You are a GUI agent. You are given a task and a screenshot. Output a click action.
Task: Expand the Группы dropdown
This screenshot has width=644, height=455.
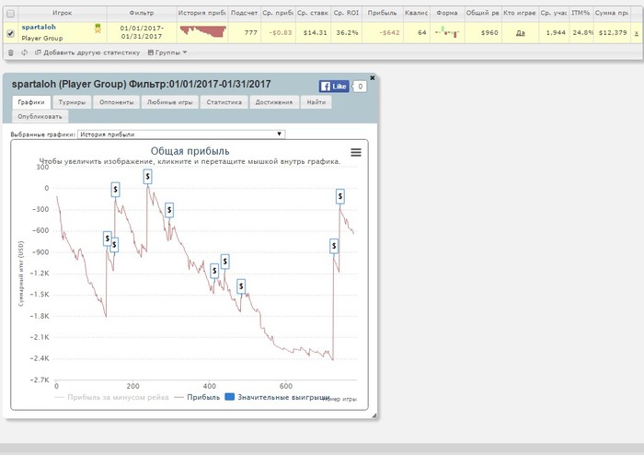167,52
